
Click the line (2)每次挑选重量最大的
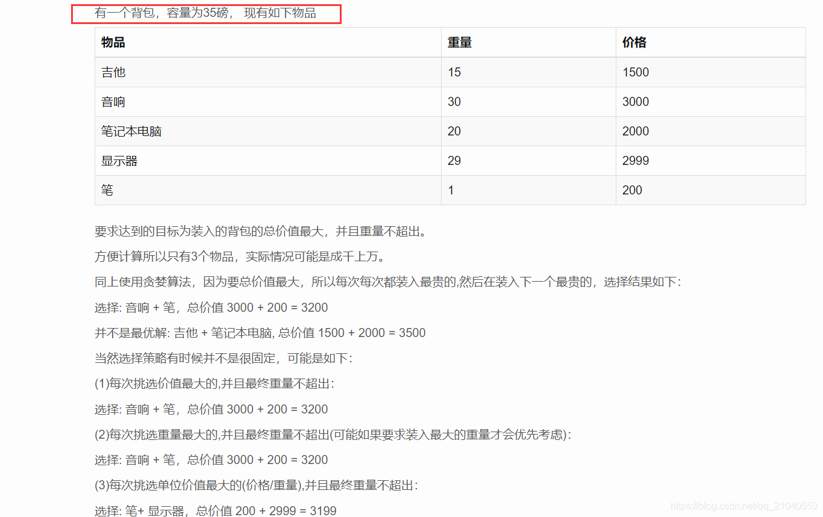click(x=333, y=435)
